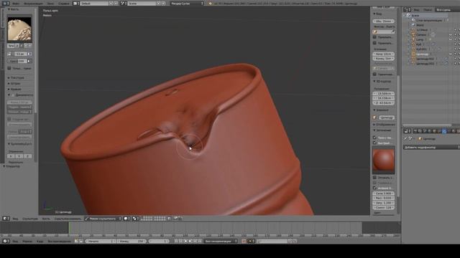Viewport: 460px width, 258px height.
Task: Click the red auto-keyframe record button
Action: coord(244,242)
